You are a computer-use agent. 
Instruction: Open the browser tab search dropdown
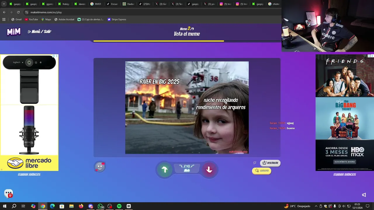click(x=4, y=4)
